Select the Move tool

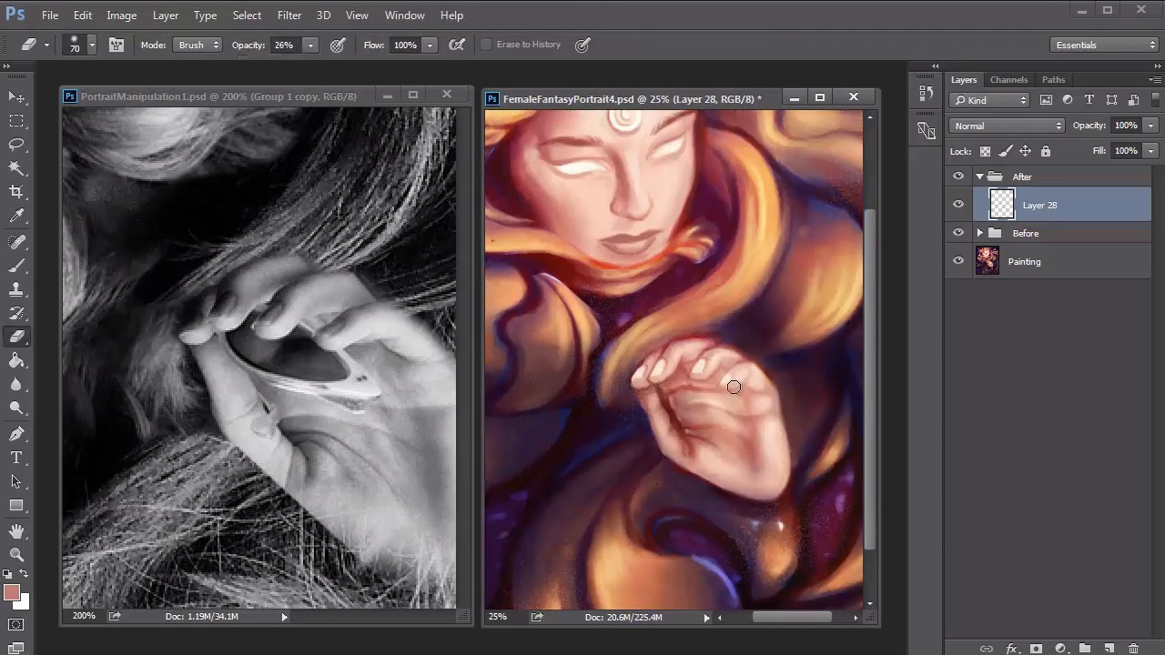tap(16, 96)
